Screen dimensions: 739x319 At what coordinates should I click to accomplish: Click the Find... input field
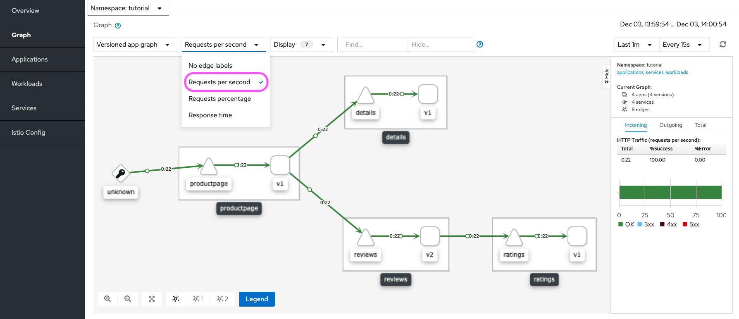click(x=375, y=45)
